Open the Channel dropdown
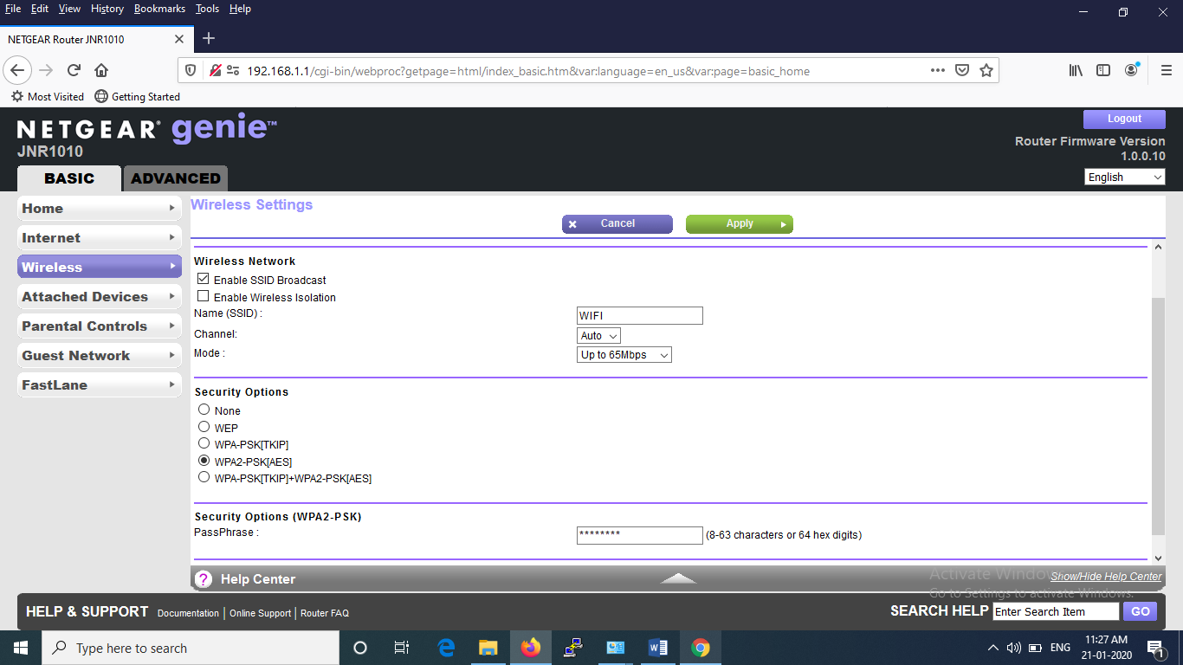 click(599, 335)
